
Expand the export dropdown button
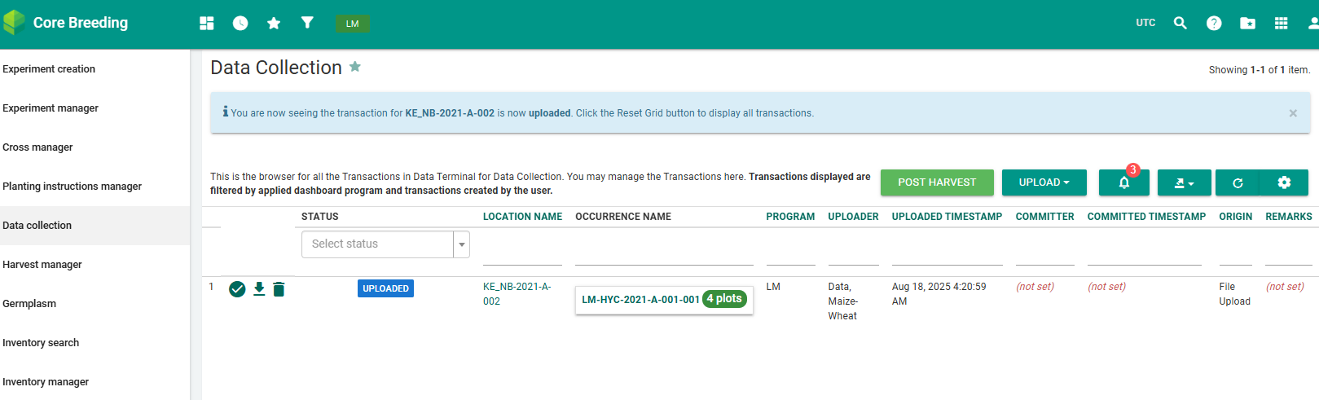[x=1184, y=182]
